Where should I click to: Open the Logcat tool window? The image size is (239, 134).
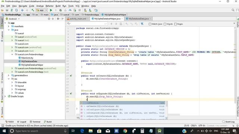(x=22, y=122)
